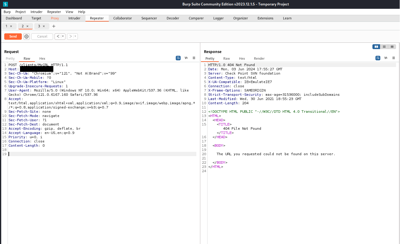Image resolution: width=400 pixels, height=244 pixels.
Task: Open the Intruder menu
Action: click(x=36, y=12)
